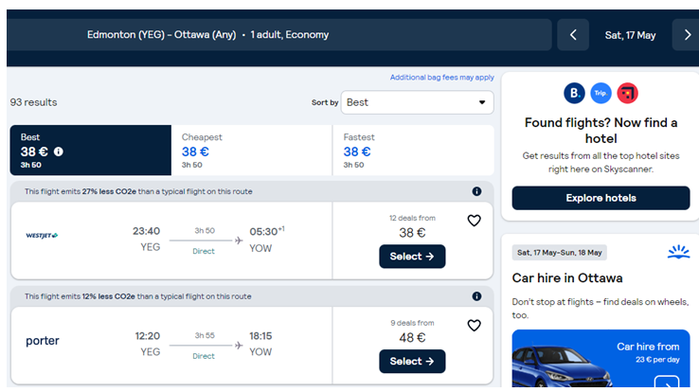The width and height of the screenshot is (699, 392).
Task: Go to next day with right arrow
Action: click(x=687, y=35)
